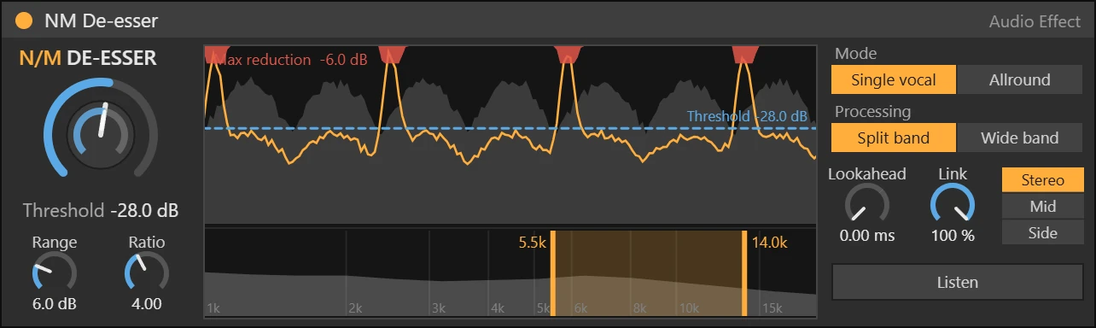The height and width of the screenshot is (328, 1096).
Task: Enable Split band processing
Action: pyautogui.click(x=894, y=138)
